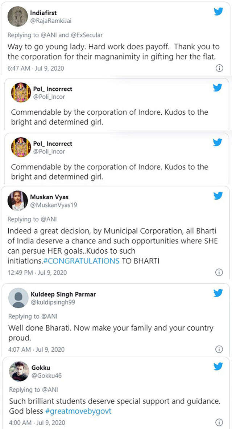Open Gokku profile avatar
This screenshot has width=232, height=429.
click(x=19, y=371)
